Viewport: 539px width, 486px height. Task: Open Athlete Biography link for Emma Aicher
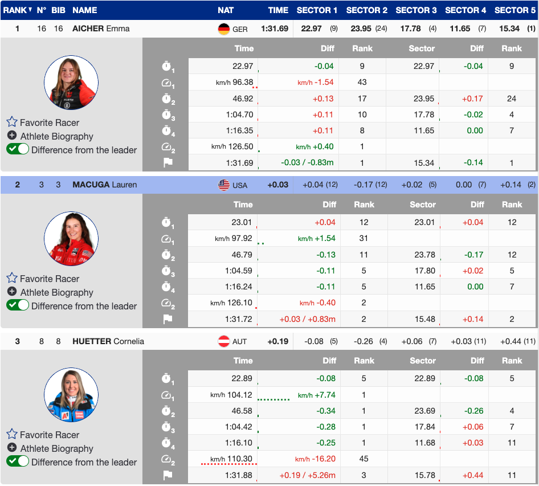56,136
